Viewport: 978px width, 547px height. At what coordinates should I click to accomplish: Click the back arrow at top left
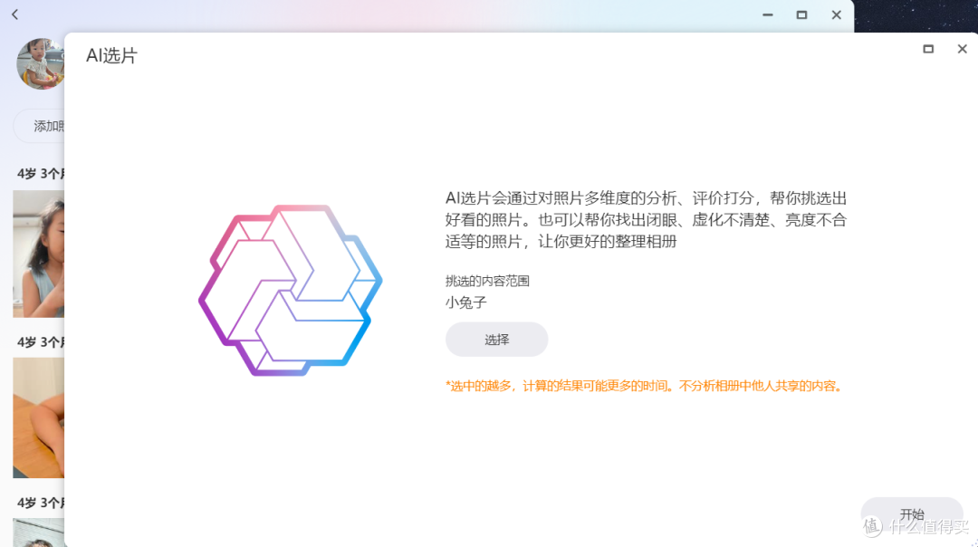pyautogui.click(x=14, y=14)
